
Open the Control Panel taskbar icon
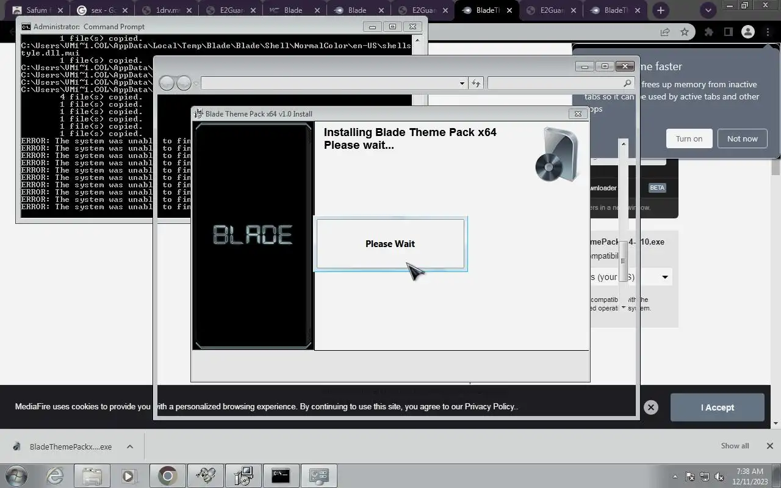coord(319,476)
